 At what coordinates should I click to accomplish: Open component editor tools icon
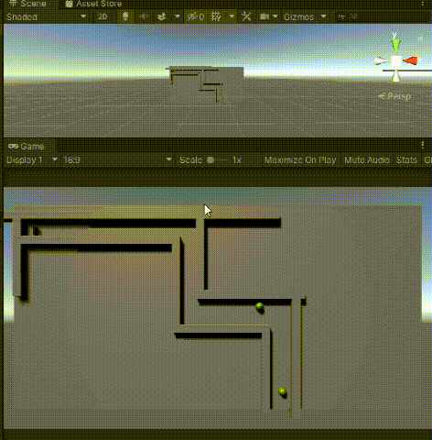click(x=246, y=16)
